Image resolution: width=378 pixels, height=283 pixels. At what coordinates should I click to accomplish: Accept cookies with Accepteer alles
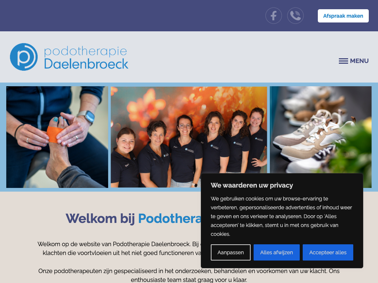coord(328,252)
